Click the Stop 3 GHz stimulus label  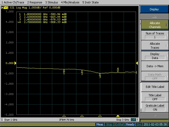click(123, 120)
